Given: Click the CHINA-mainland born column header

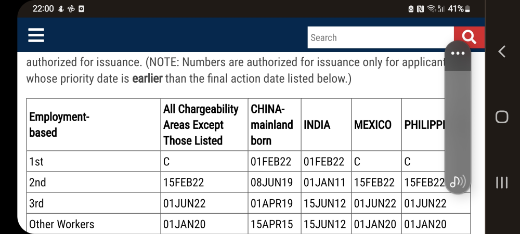Looking at the screenshot, I should tap(275, 125).
